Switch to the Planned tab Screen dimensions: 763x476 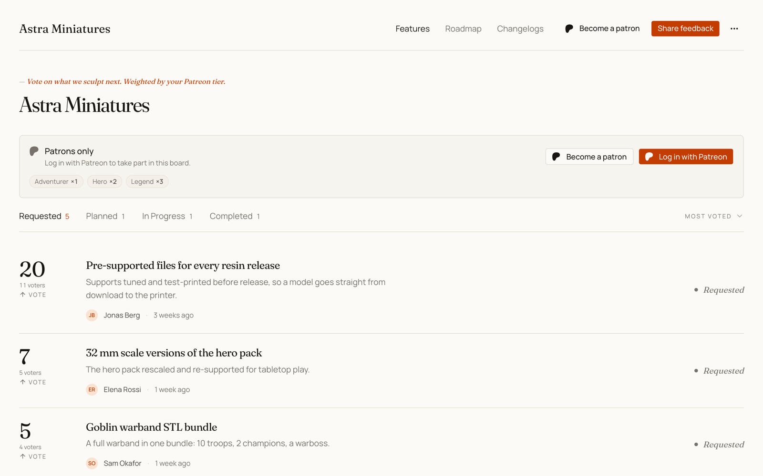[105, 216]
